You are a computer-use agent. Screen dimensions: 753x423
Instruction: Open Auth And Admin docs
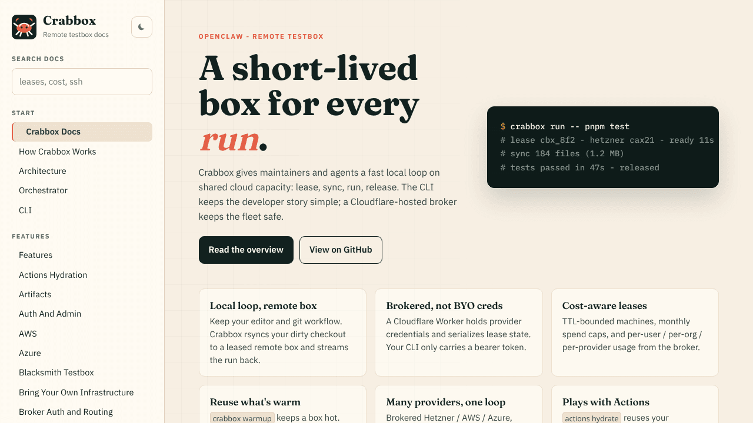[82, 314]
